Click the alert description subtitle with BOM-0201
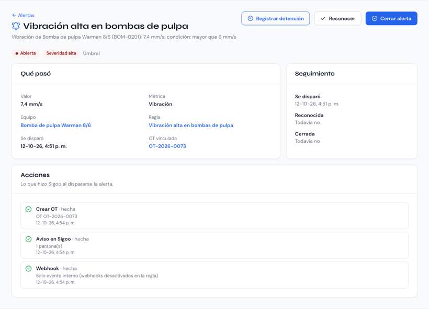429x309 pixels. point(124,37)
